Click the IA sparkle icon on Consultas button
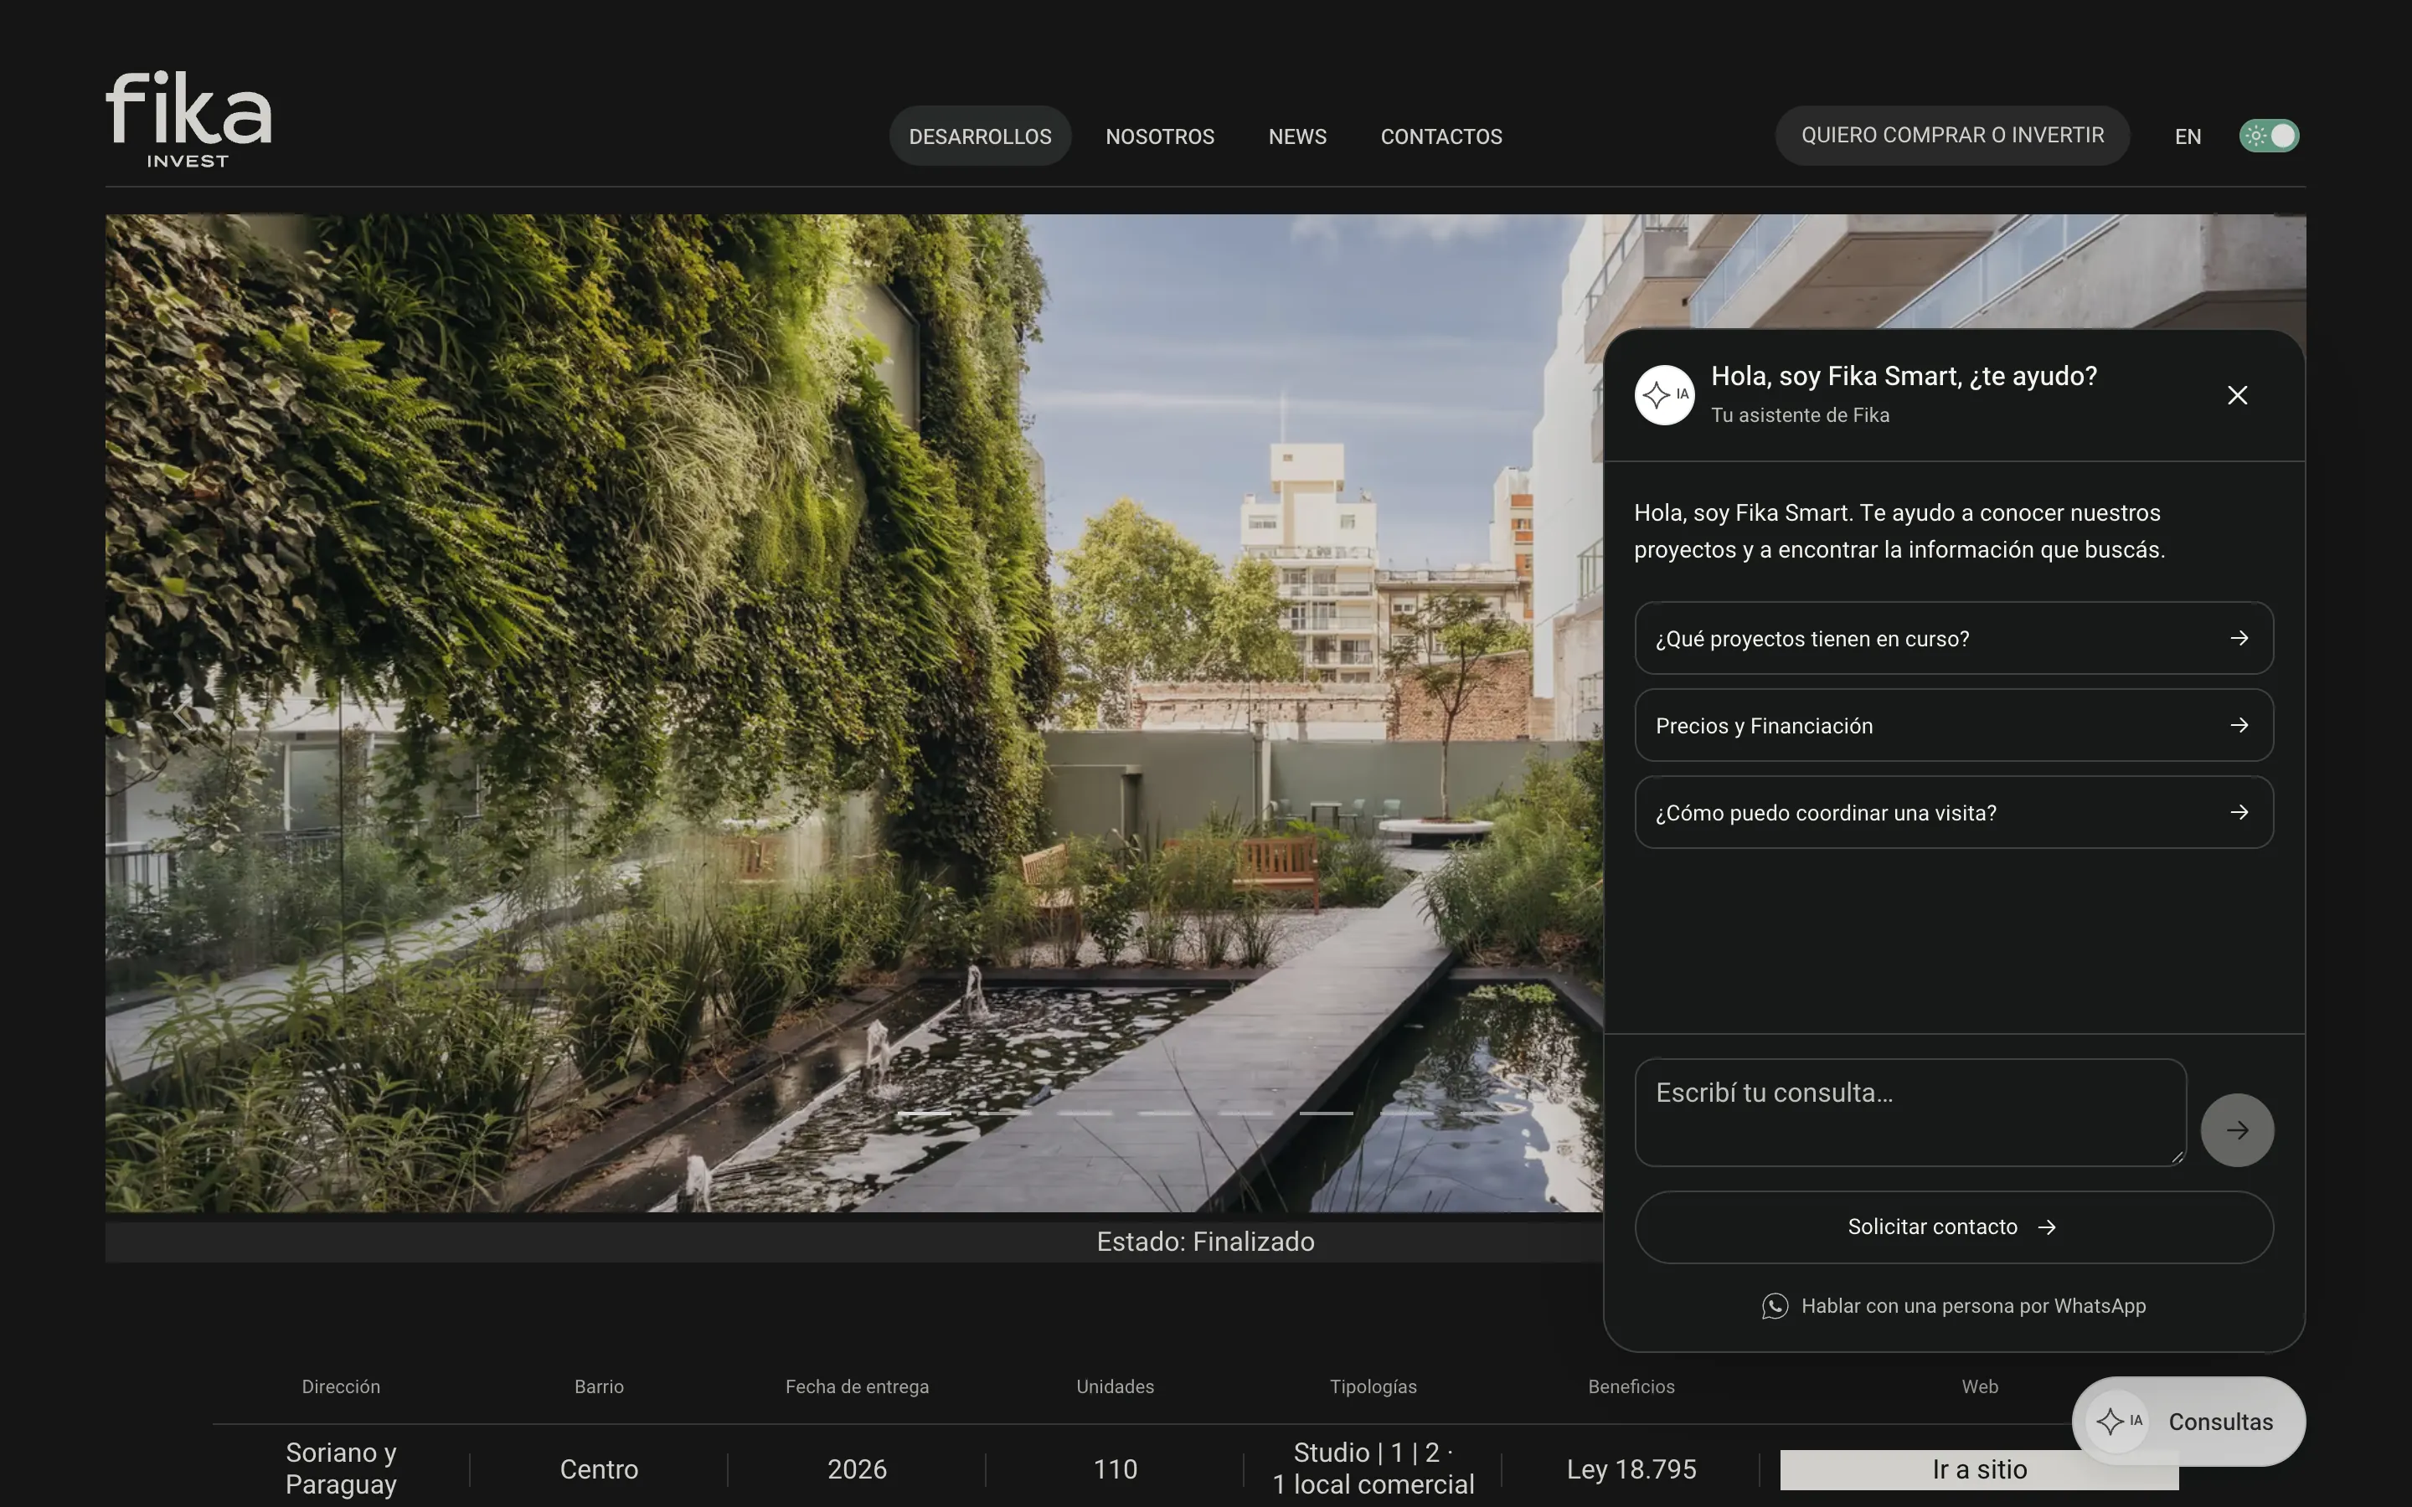 (2118, 1422)
